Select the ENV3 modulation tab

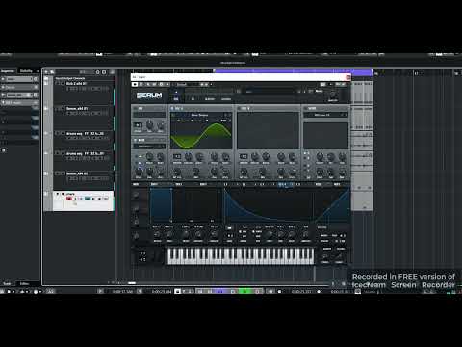[203, 184]
